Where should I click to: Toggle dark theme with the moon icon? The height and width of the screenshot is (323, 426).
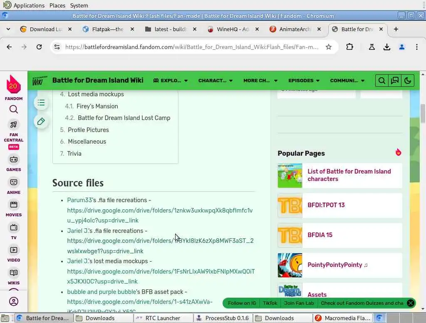pos(408,81)
